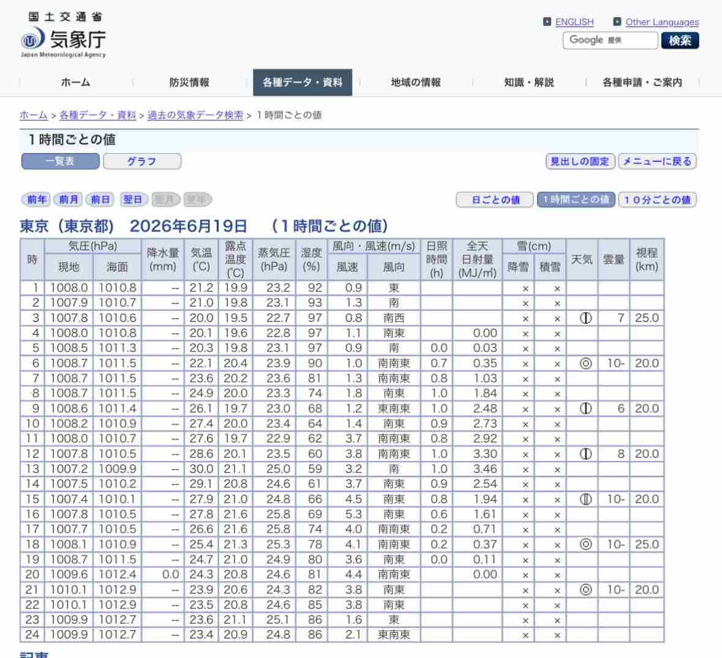Follow the ホーム breadcrumb link

coord(34,115)
